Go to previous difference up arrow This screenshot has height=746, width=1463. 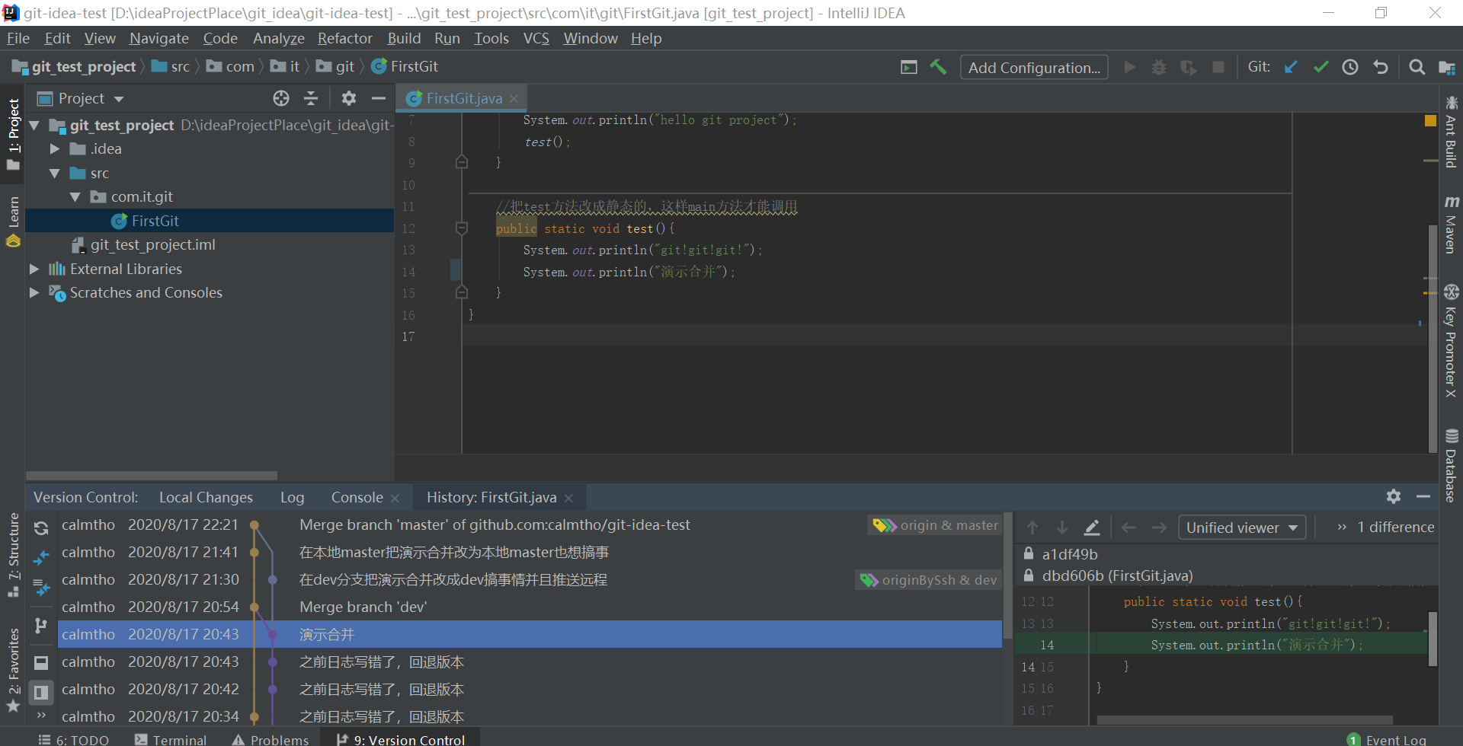(1032, 528)
